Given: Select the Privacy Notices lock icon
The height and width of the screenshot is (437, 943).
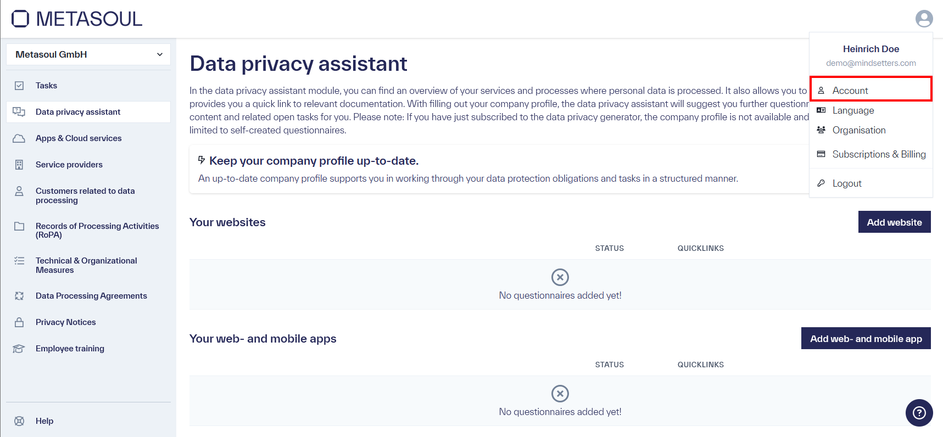Looking at the screenshot, I should pyautogui.click(x=19, y=322).
